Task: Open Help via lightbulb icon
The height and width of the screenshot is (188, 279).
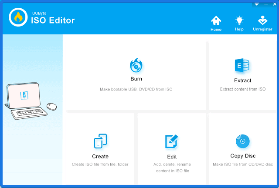Action: [239, 20]
